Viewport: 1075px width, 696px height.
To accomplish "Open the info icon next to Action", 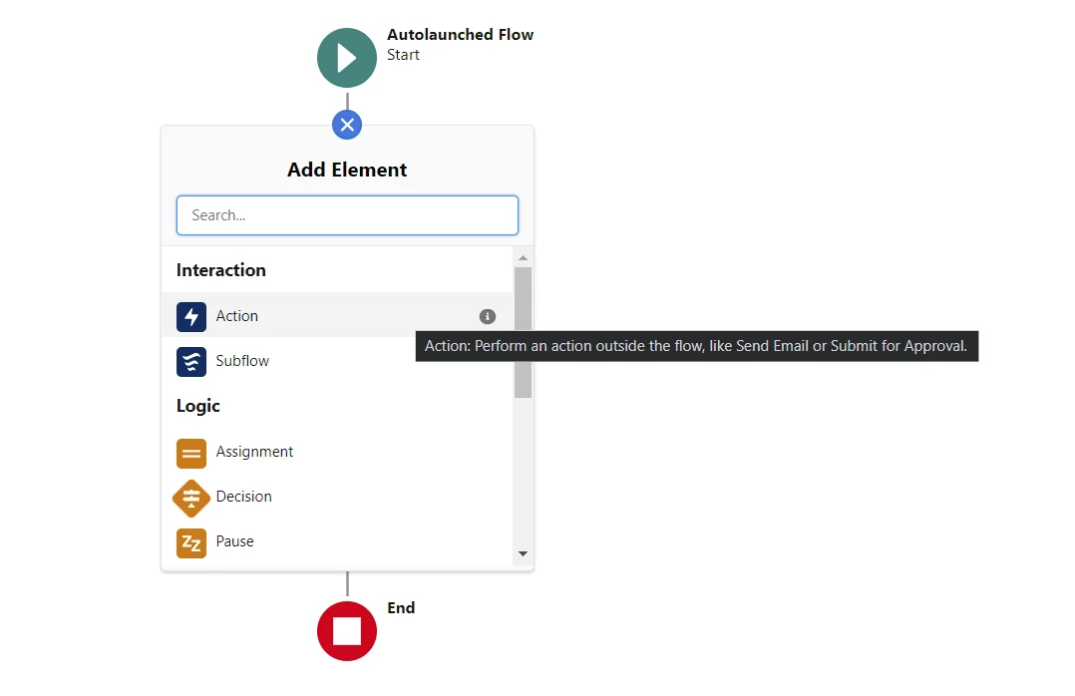I will coord(488,316).
